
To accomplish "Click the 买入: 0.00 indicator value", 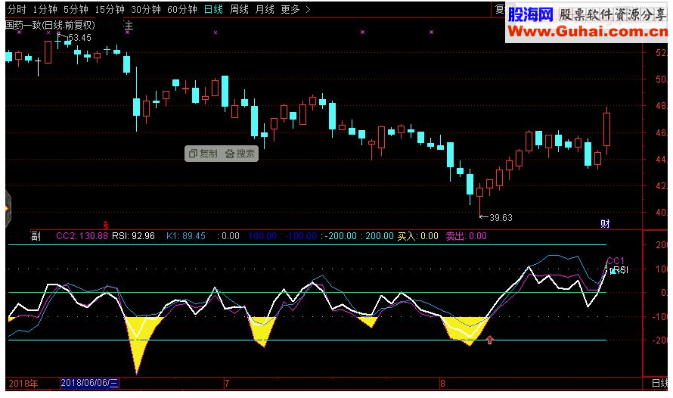I will point(417,236).
